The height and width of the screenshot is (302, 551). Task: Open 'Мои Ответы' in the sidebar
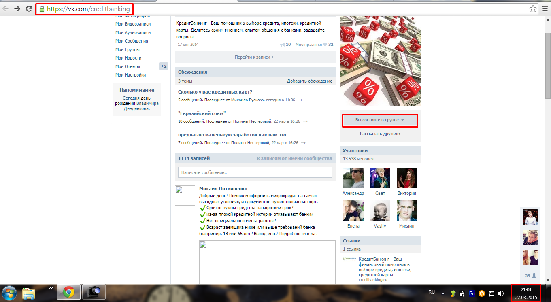[x=128, y=66]
